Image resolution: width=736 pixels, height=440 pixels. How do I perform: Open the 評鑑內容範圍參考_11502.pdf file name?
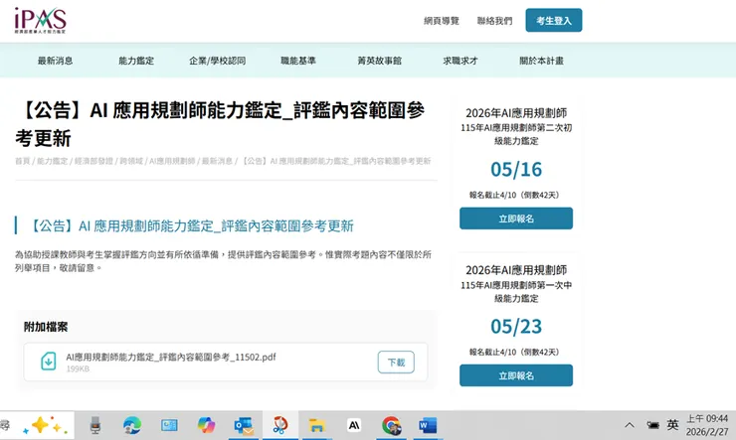point(171,357)
